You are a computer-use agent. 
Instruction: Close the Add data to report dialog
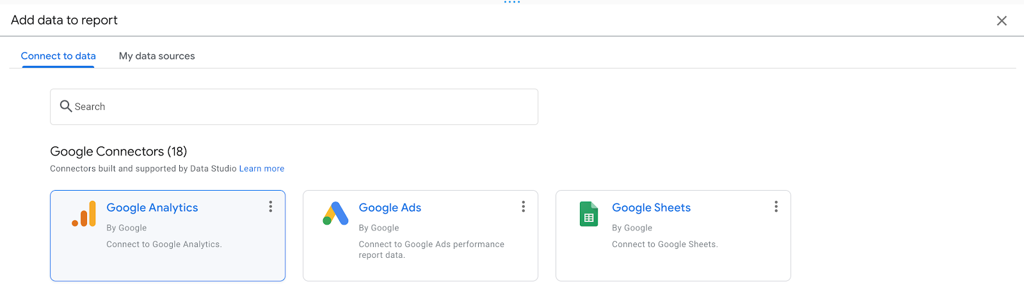coord(1002,21)
